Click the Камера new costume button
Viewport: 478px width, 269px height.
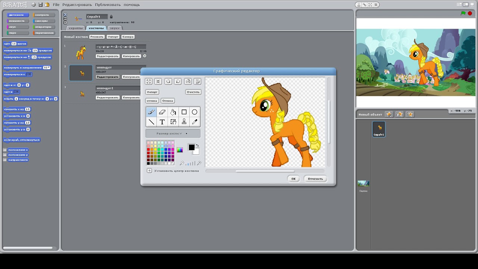click(x=128, y=37)
